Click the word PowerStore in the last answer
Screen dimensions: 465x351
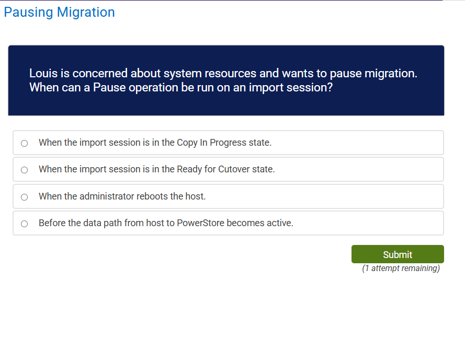pos(200,223)
